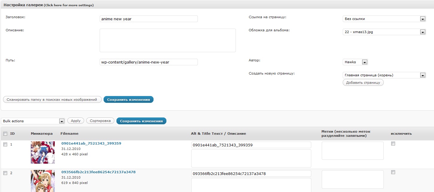Open thumbnail of image ID 1
Viewport: 434px width, 192px height.
click(x=43, y=152)
